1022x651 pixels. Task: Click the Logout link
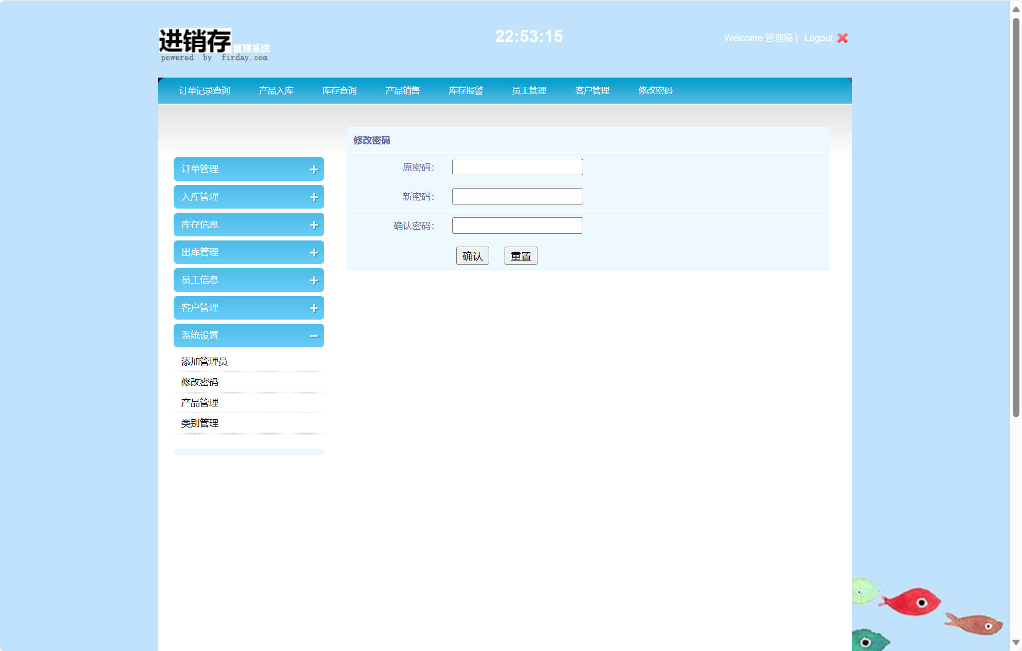pos(818,38)
